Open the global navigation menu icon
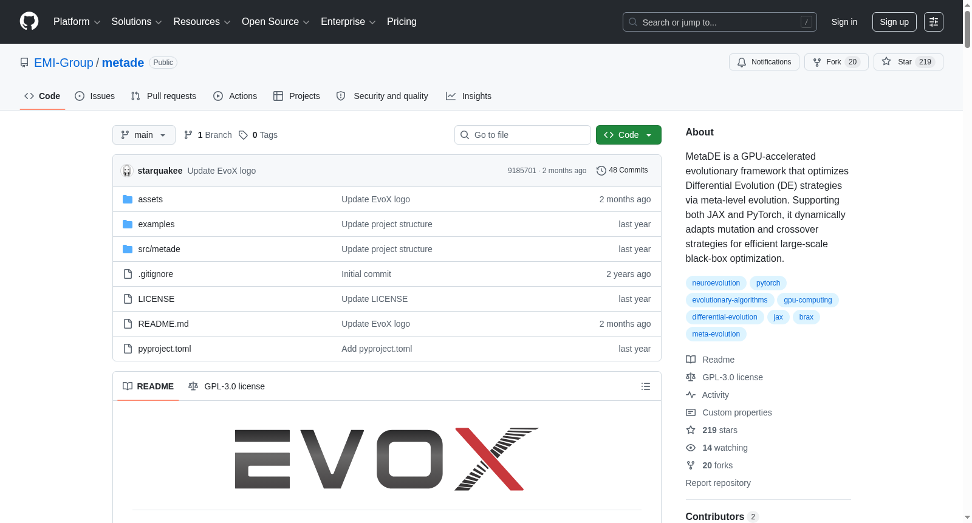 pyautogui.click(x=934, y=22)
